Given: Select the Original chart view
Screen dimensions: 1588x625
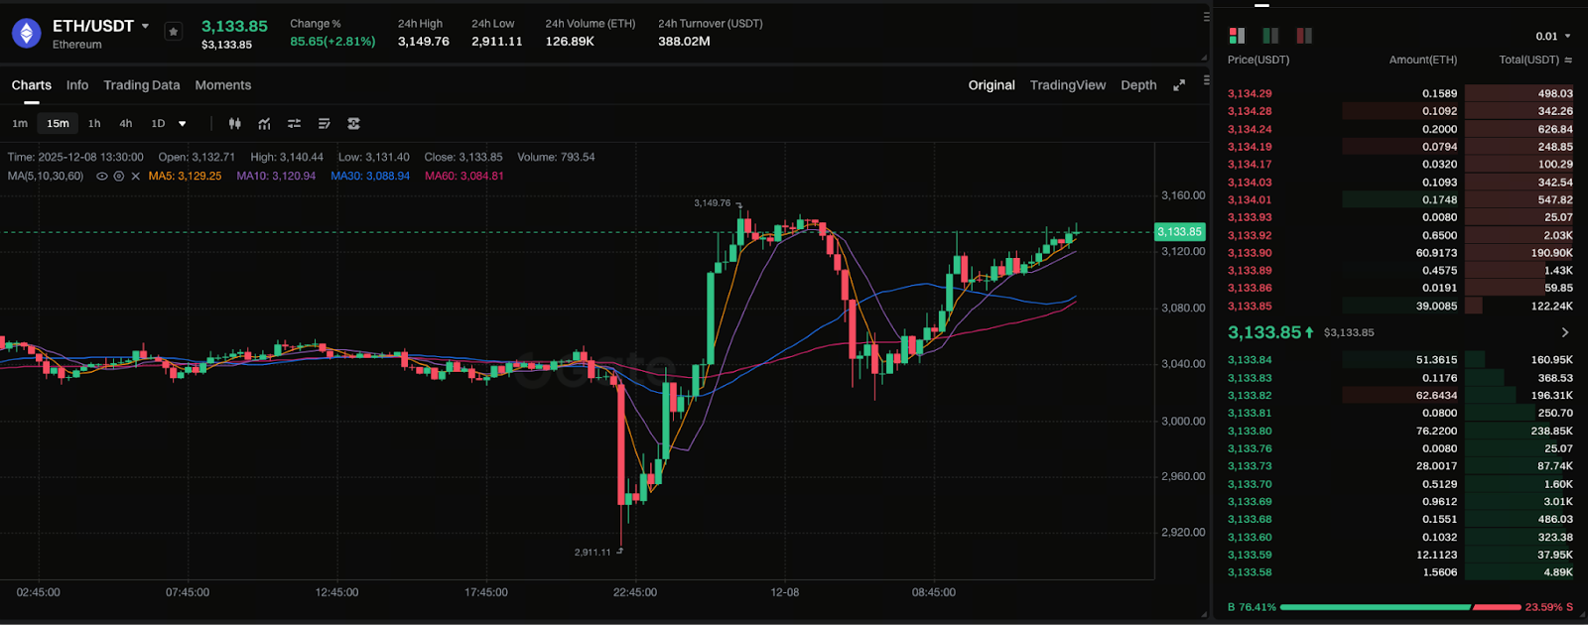Looking at the screenshot, I should (992, 85).
